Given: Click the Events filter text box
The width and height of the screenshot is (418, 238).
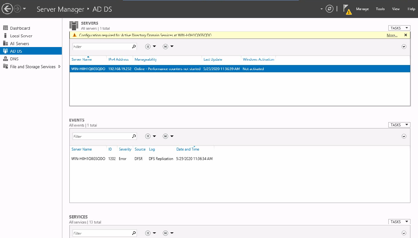Looking at the screenshot, I should coord(102,136).
